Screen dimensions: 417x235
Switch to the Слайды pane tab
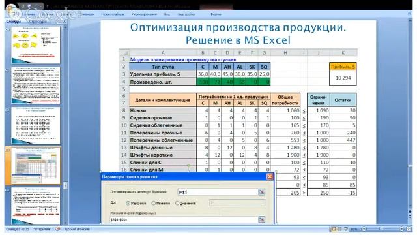[14, 21]
